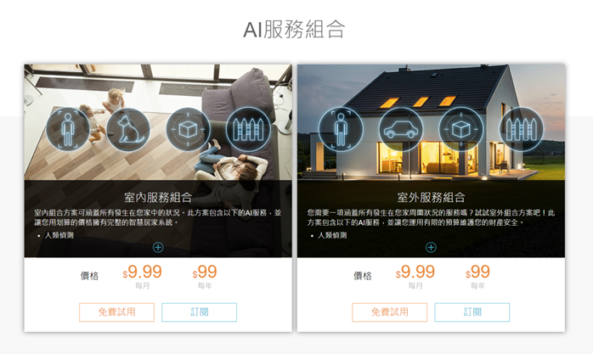This screenshot has width=593, height=354.
Task: Click the 室內服務組合 title
Action: click(158, 197)
